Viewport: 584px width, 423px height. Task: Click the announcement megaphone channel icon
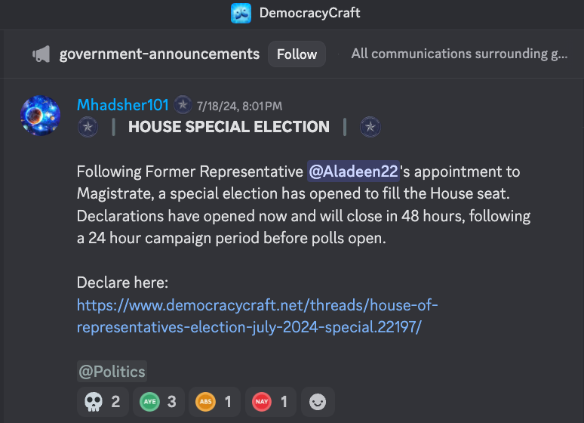coord(41,54)
